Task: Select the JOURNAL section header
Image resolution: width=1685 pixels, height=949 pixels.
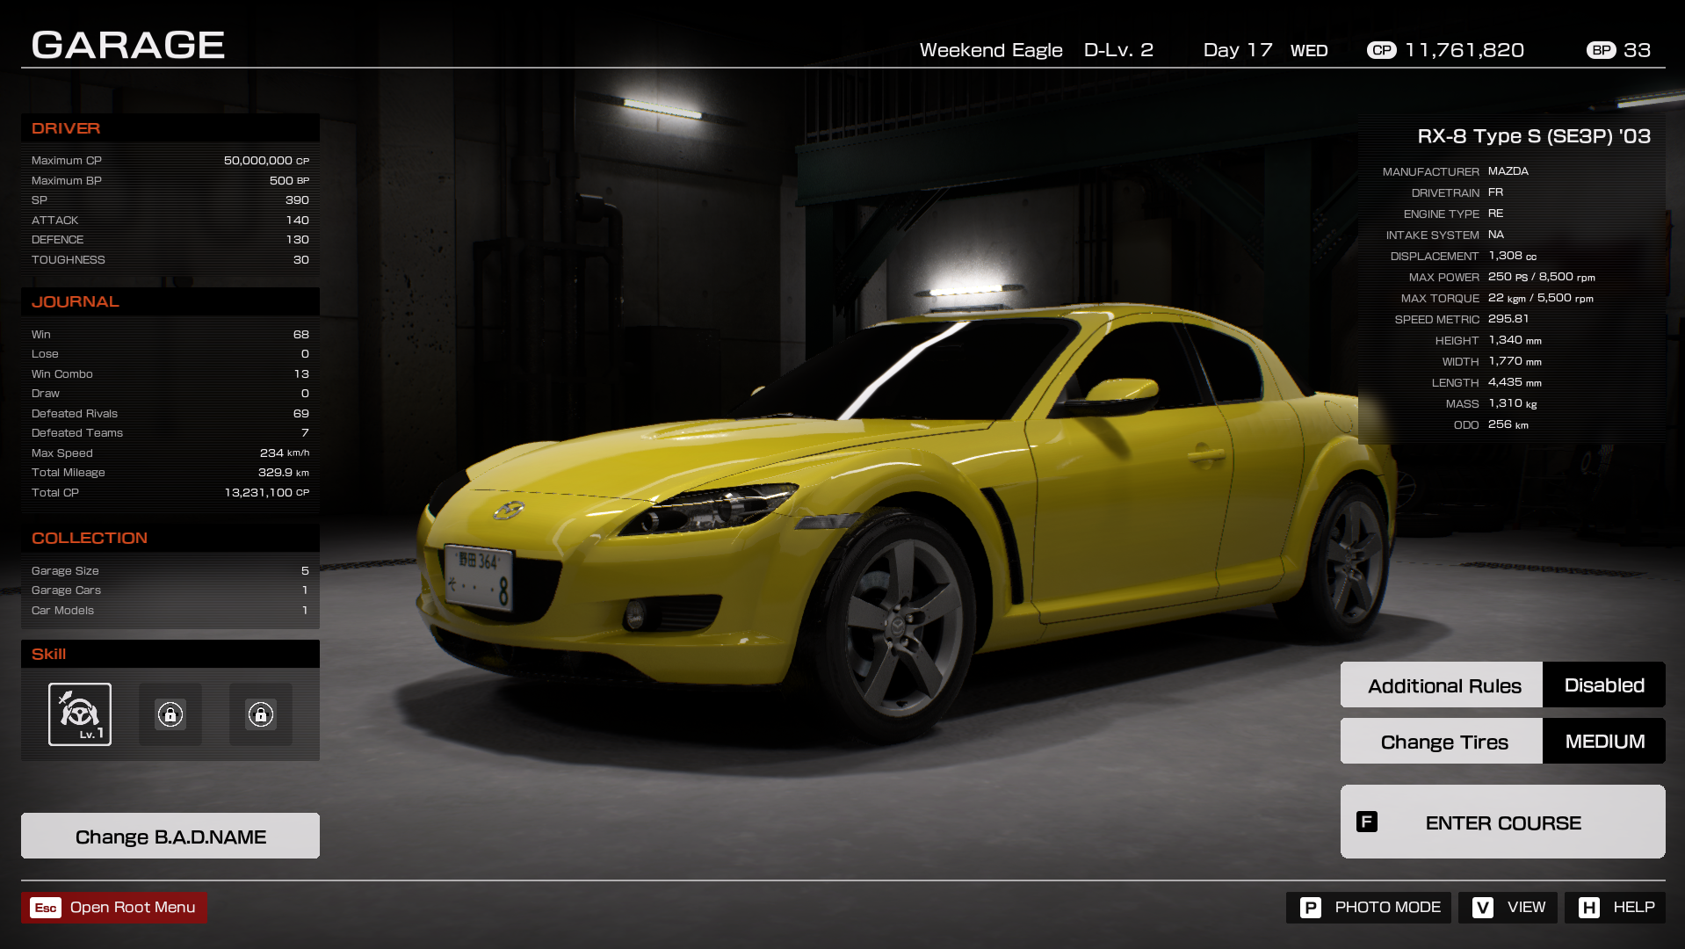Action: point(170,301)
